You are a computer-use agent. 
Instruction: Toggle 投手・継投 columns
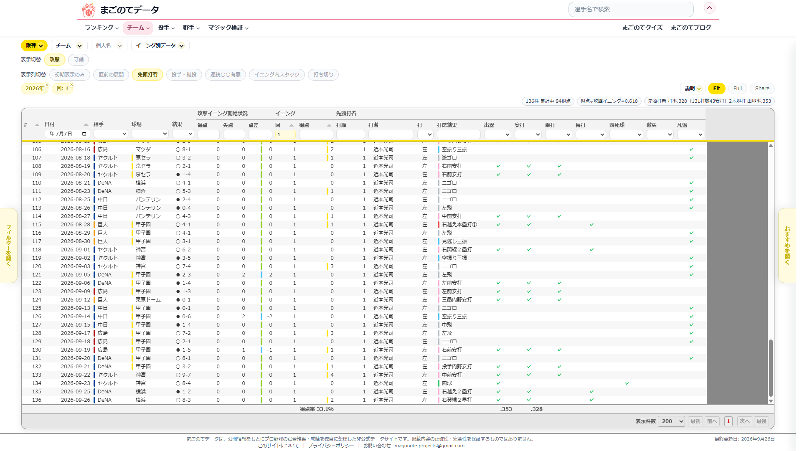184,75
